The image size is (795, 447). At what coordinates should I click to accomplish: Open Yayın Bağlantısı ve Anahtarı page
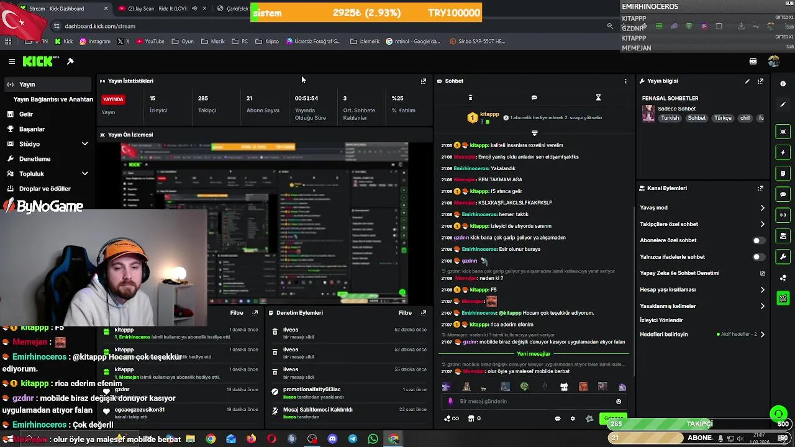pos(53,99)
